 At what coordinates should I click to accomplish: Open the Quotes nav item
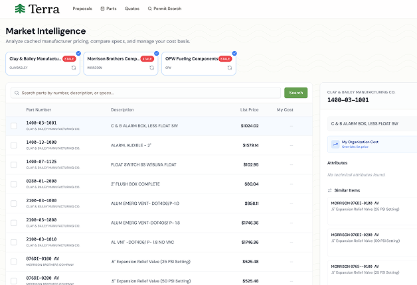click(x=132, y=9)
